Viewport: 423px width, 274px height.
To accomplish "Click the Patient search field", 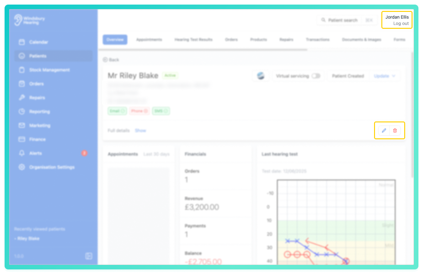I will pyautogui.click(x=347, y=20).
